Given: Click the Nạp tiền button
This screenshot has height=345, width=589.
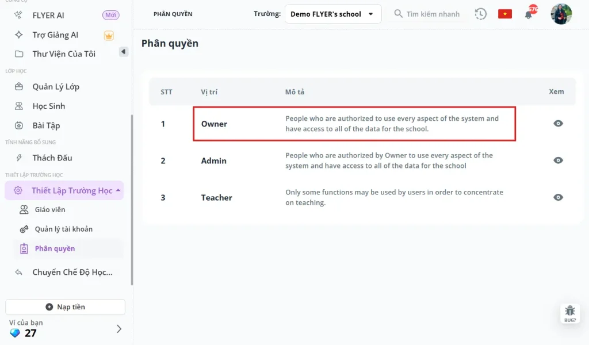Looking at the screenshot, I should [x=65, y=307].
